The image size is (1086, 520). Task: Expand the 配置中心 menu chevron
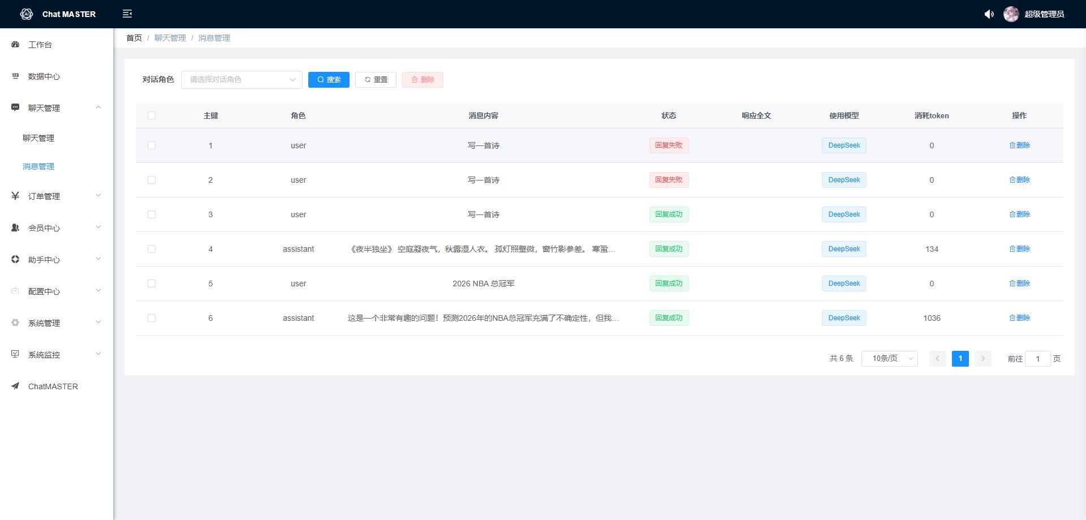pos(98,291)
